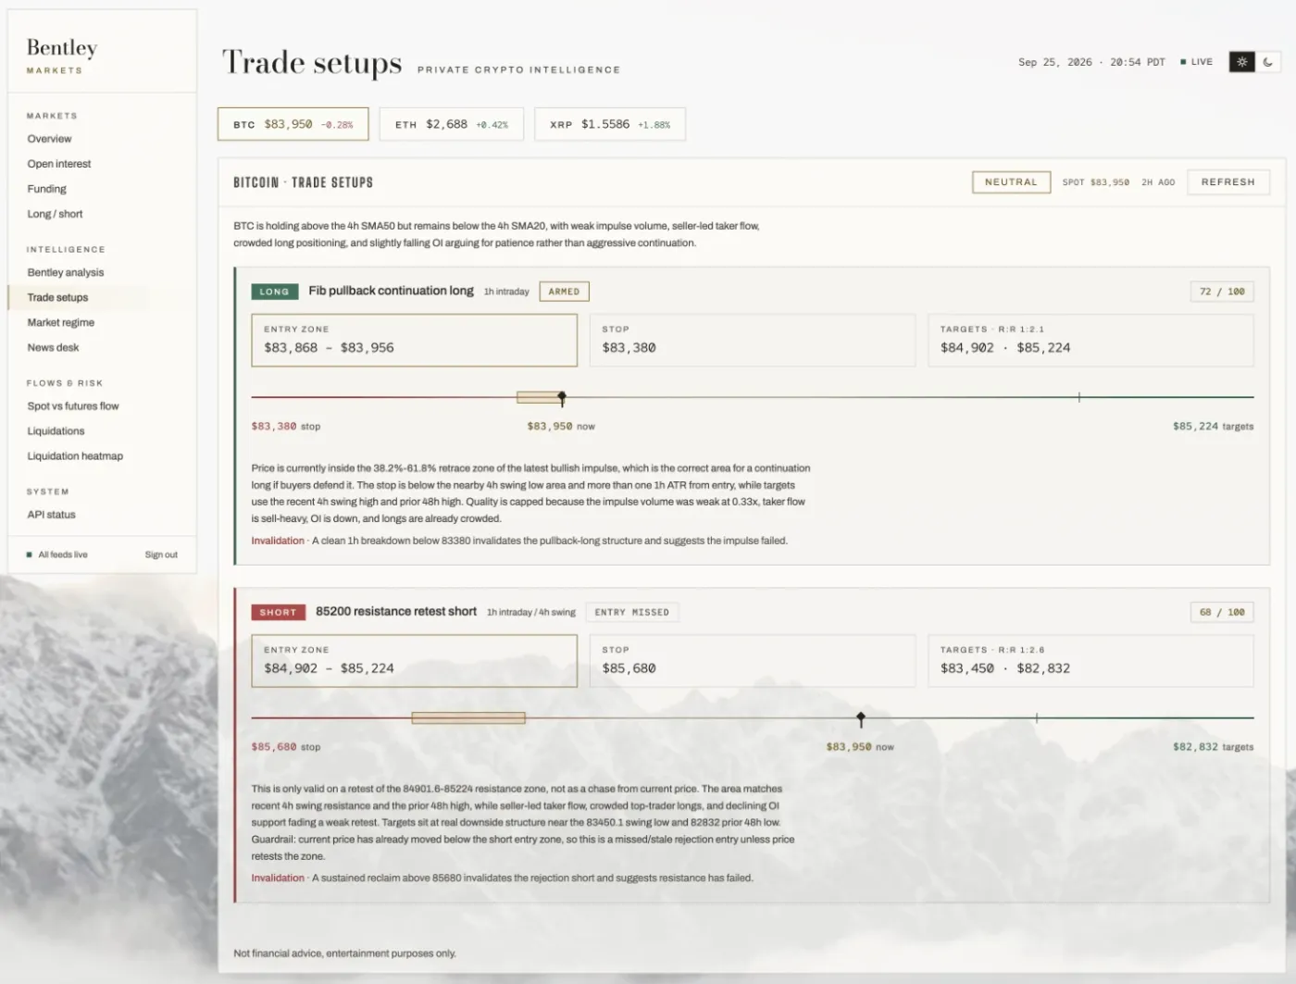Open Bentley analysis
Viewport: 1296px width, 984px height.
coord(66,272)
